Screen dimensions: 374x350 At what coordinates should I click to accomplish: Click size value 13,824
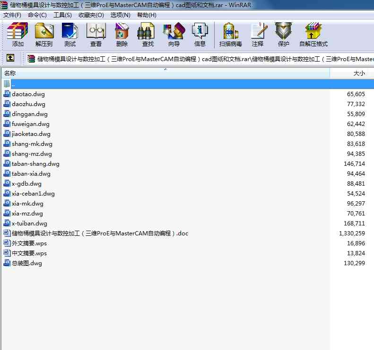tap(356, 253)
